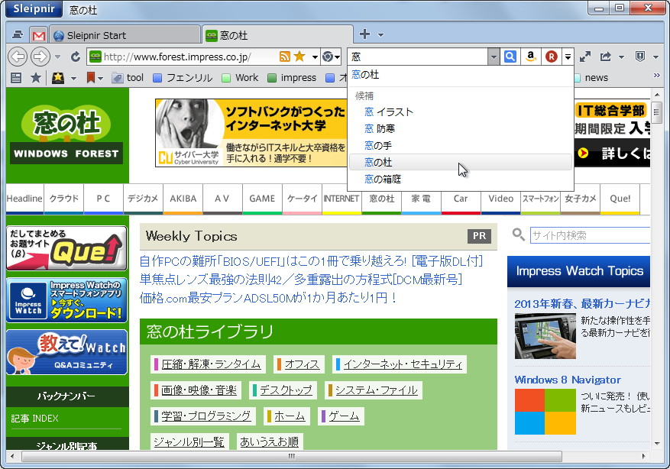The height and width of the screenshot is (469, 670).
Task: Click the blue magnifier search button
Action: 510,57
